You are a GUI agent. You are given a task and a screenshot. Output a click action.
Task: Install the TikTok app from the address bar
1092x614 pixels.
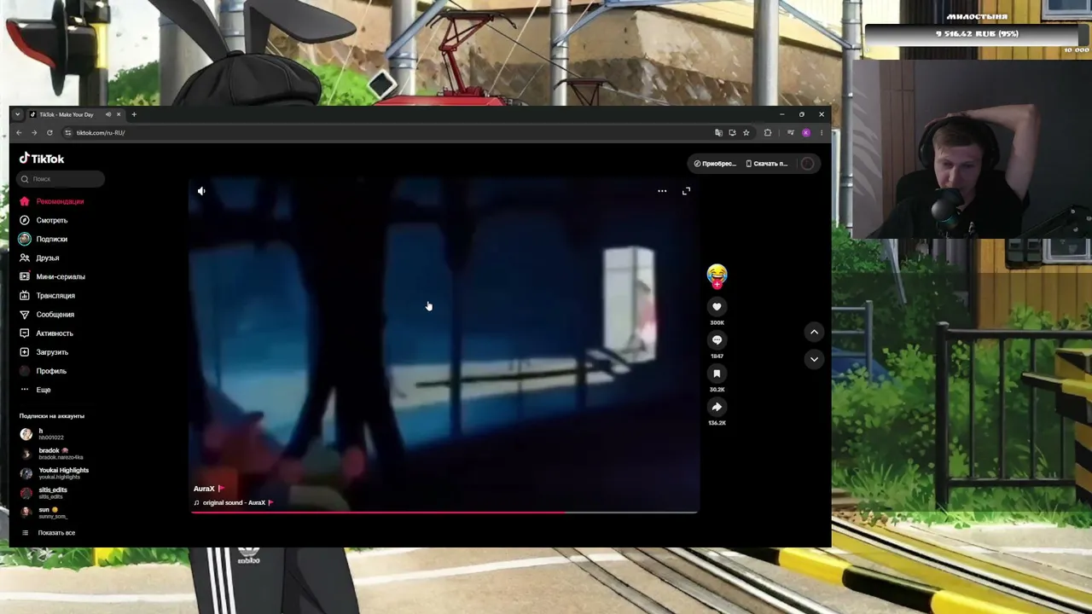coord(732,133)
